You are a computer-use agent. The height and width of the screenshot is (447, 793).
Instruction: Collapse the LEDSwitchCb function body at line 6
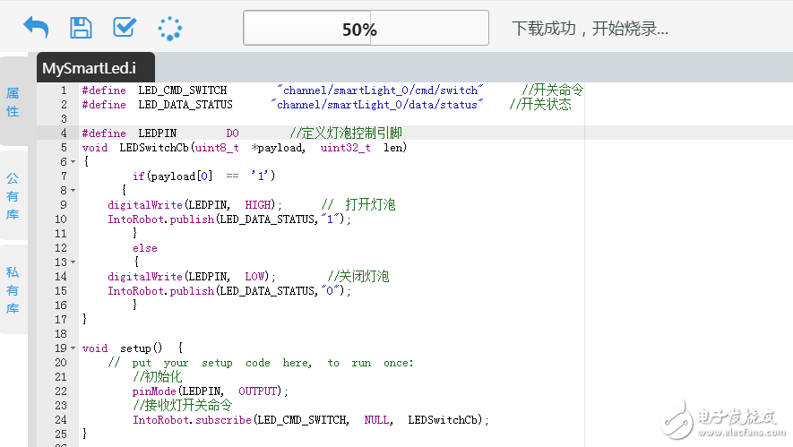pyautogui.click(x=73, y=162)
